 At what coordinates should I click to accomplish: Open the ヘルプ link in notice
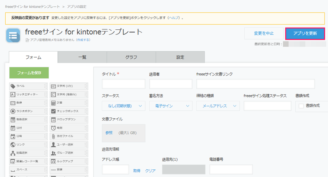point(174,18)
